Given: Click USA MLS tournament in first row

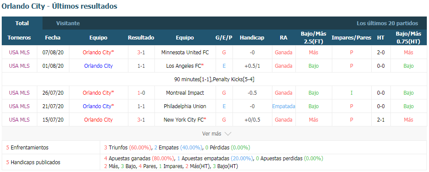Looking at the screenshot, I should click(19, 52).
